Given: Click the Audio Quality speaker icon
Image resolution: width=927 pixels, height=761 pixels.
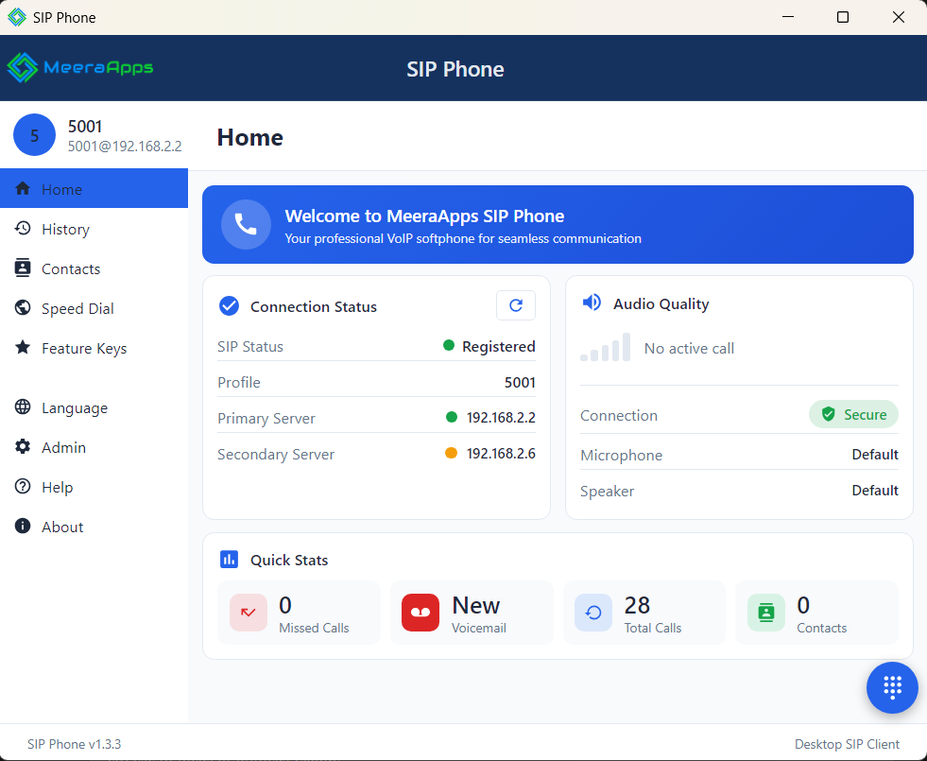Looking at the screenshot, I should click(x=592, y=303).
